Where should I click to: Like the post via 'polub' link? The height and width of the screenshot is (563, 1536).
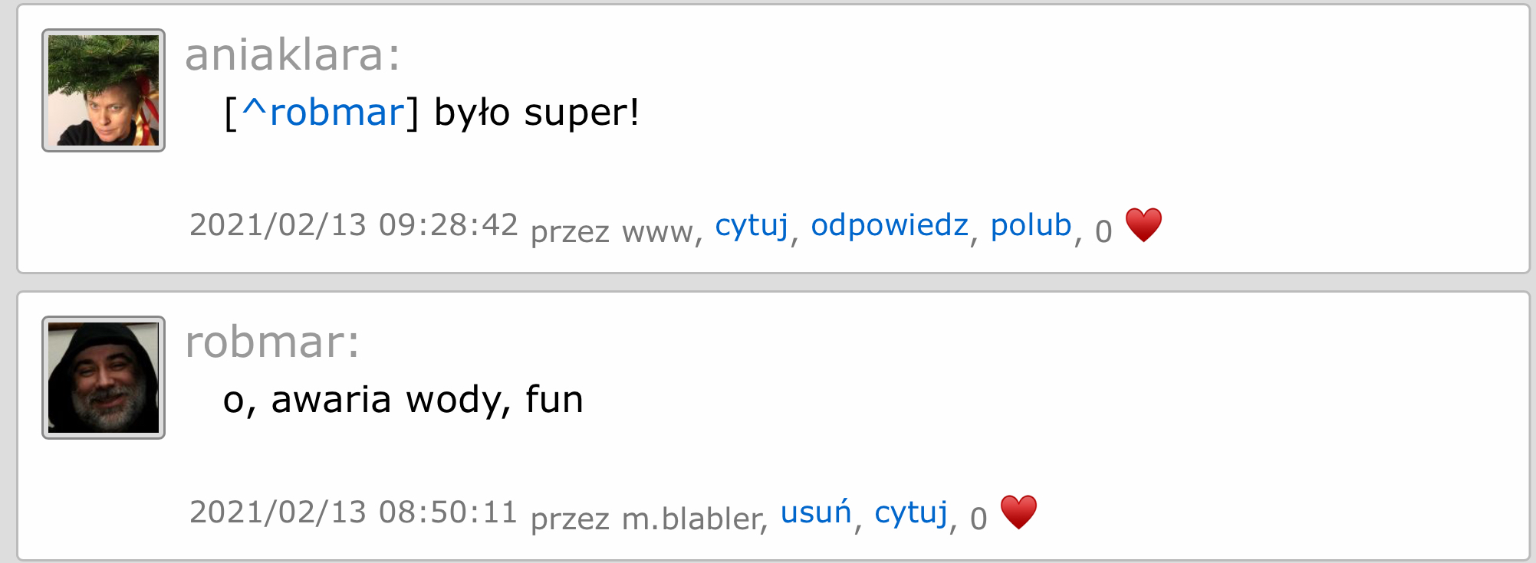point(1031,225)
